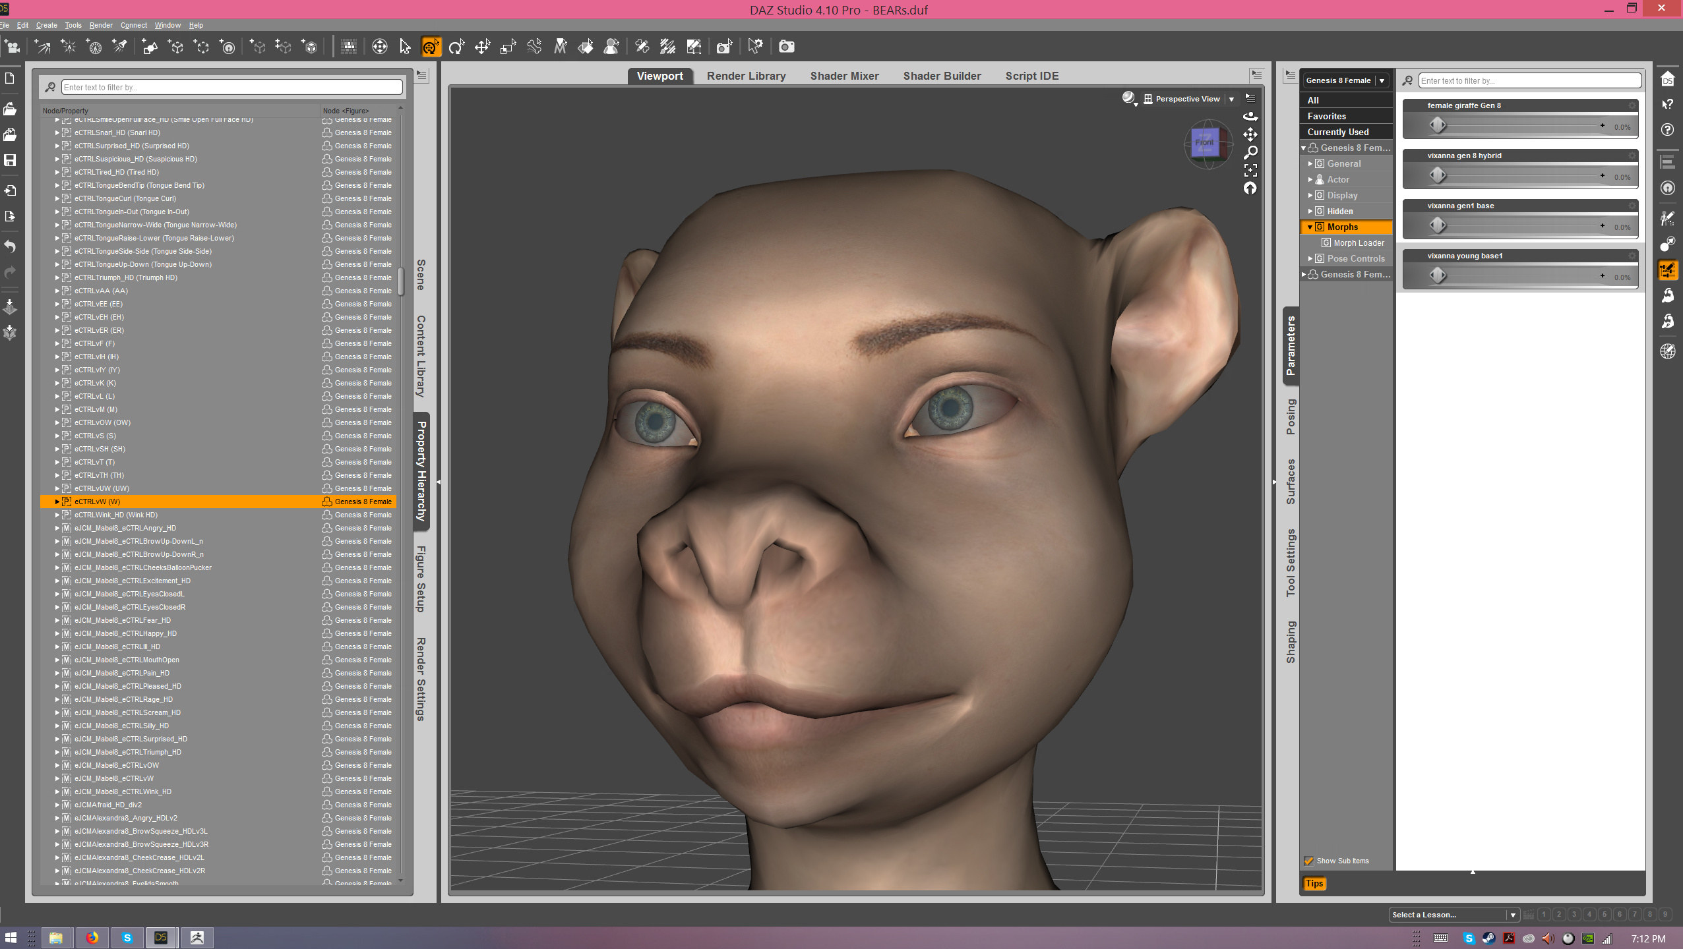Click the Render camera icon in toolbar
The width and height of the screenshot is (1683, 949).
click(x=786, y=47)
